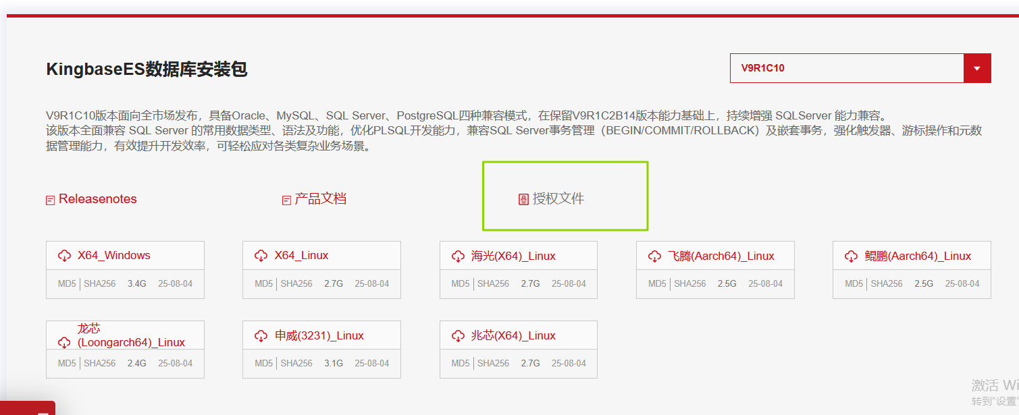
Task: Click the 25-08-04 date of X64_Linux
Action: 372,283
